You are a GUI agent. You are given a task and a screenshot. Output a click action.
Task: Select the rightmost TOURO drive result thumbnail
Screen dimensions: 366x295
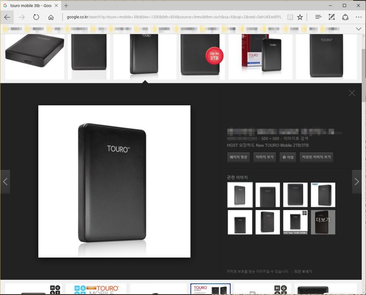point(326,56)
